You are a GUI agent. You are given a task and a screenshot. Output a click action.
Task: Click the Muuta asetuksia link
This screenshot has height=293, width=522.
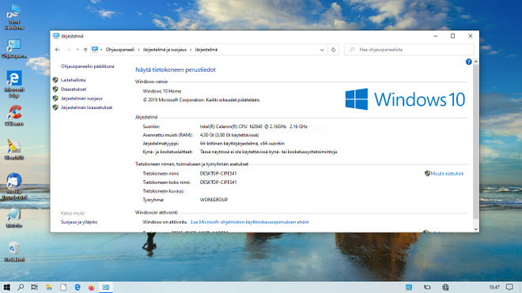[447, 173]
